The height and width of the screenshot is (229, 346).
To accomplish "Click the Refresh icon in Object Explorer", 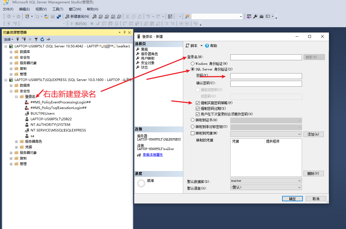I will (x=42, y=40).
